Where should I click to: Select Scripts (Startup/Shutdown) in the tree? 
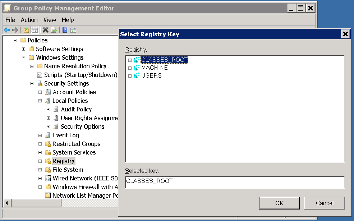(x=81, y=75)
